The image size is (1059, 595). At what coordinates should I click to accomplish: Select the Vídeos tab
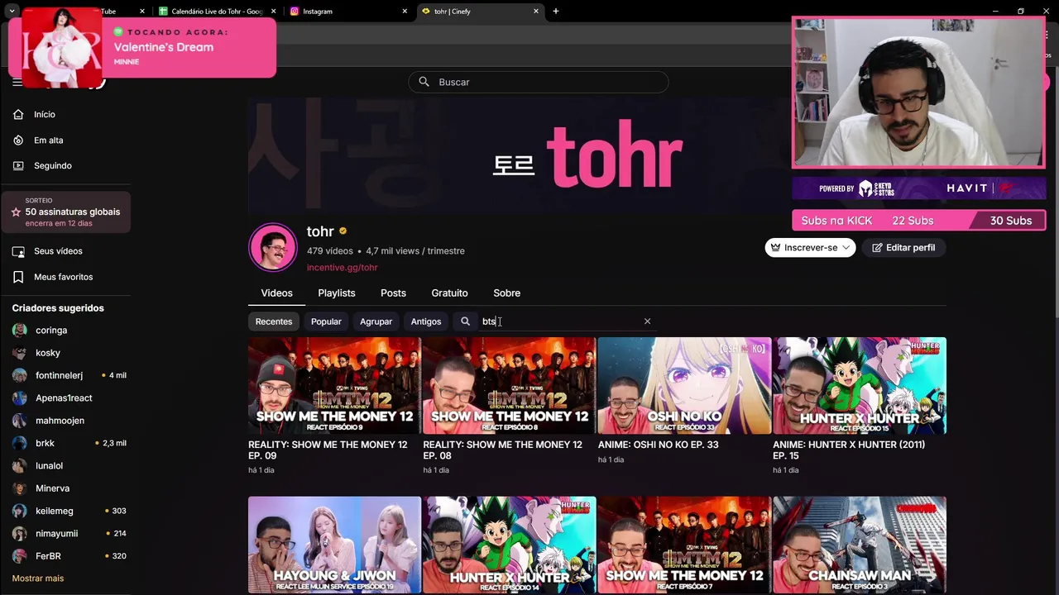[277, 293]
